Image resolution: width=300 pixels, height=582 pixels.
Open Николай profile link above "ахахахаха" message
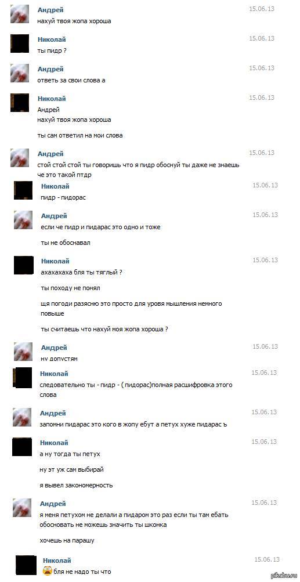click(x=55, y=261)
